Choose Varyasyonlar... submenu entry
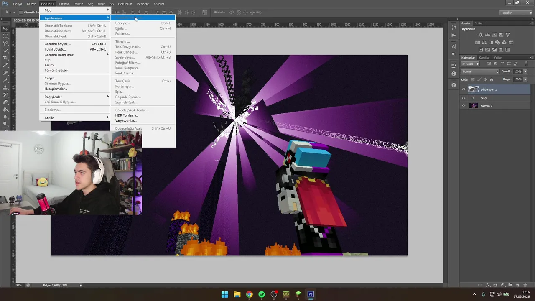535x301 pixels. (143, 121)
